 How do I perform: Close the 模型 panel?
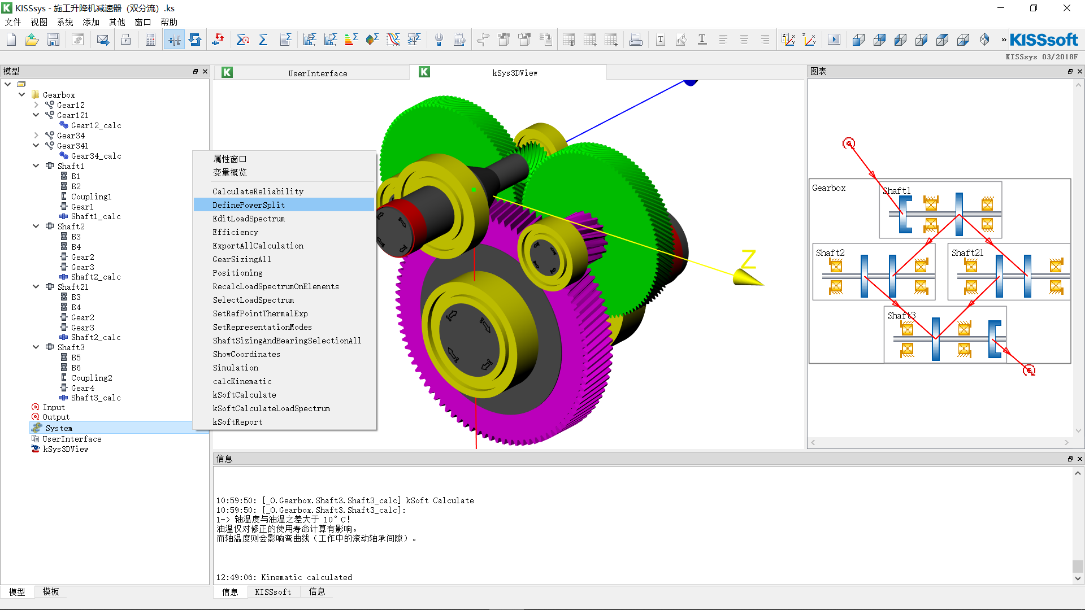point(205,71)
